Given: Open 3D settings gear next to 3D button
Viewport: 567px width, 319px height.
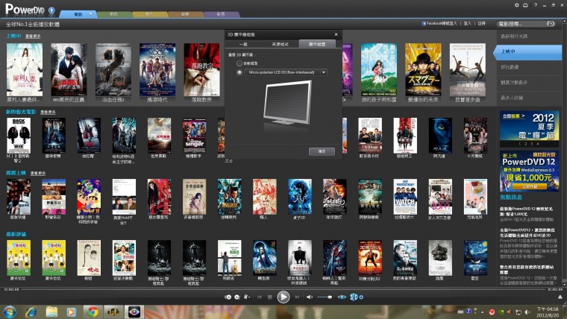Looking at the screenshot, I should pyautogui.click(x=361, y=297).
